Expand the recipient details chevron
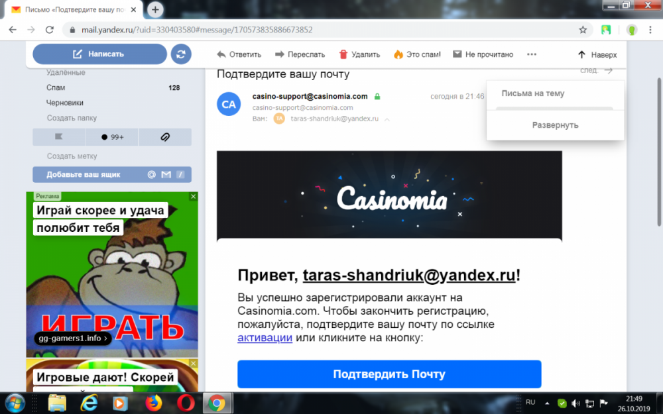 tap(387, 119)
